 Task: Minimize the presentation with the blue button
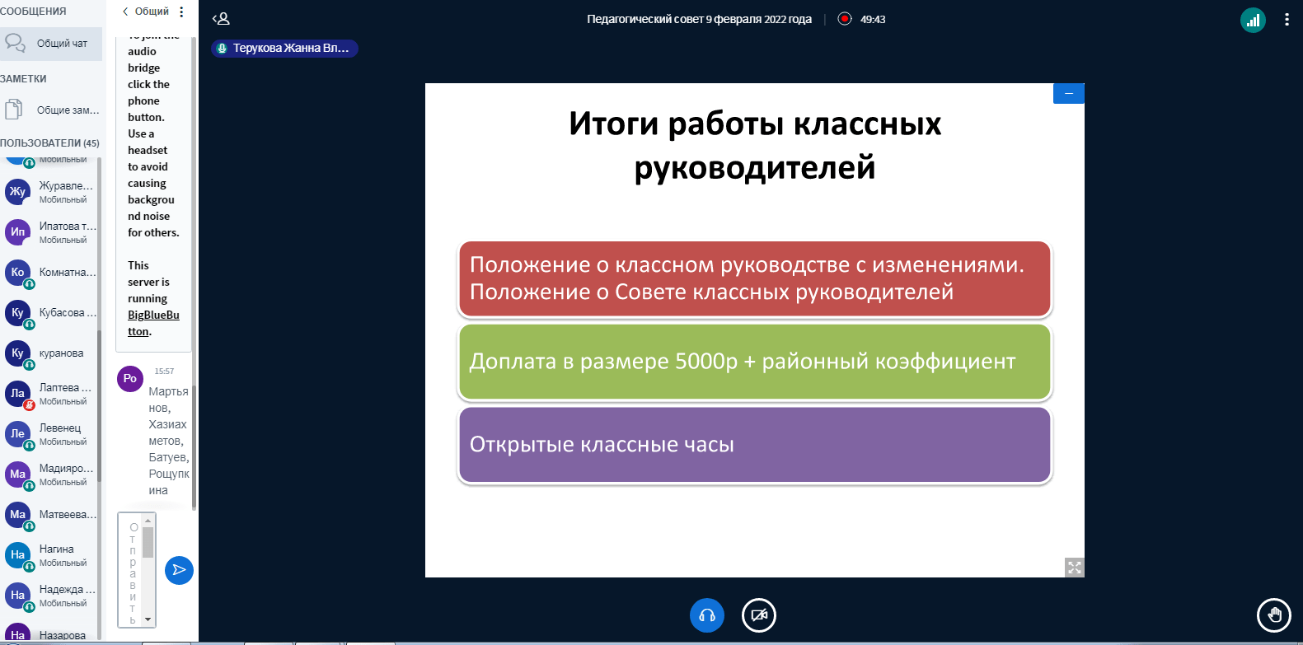(1068, 93)
